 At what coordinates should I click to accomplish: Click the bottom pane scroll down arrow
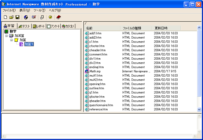(199, 132)
